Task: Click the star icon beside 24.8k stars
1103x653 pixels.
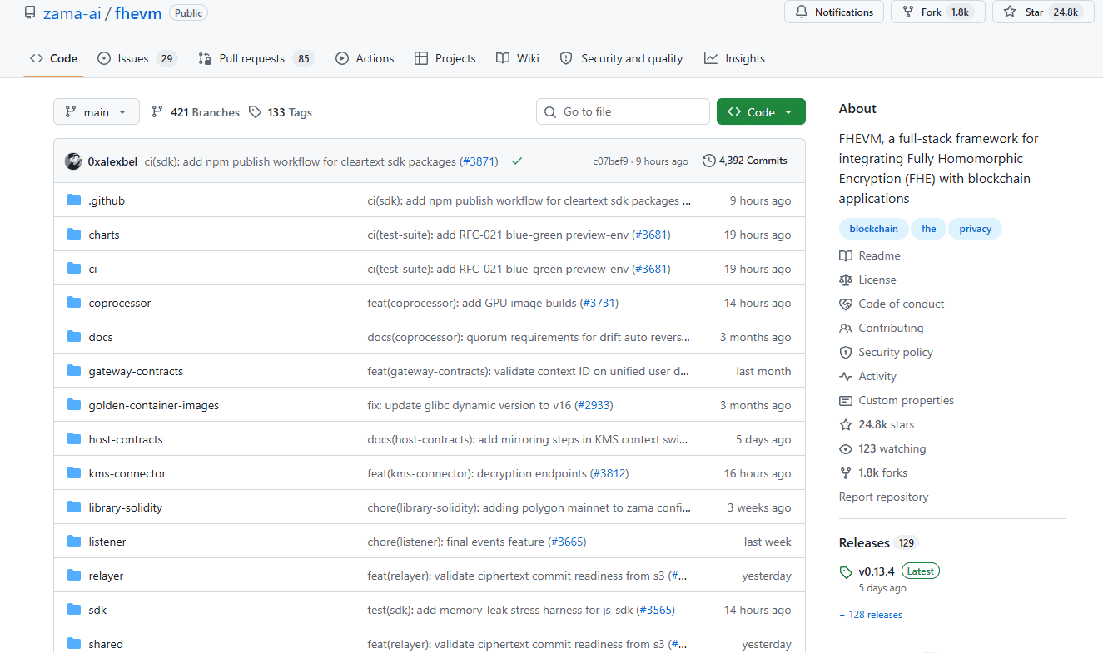Action: point(846,424)
